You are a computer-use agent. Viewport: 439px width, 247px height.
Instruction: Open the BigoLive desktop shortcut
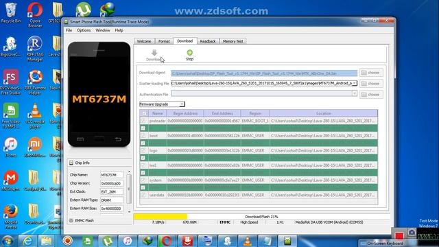11,47
